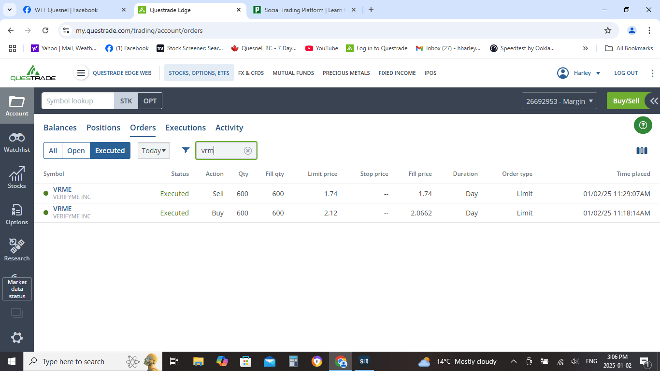Click the green Buy/Sell button
The image size is (660, 371).
(626, 101)
